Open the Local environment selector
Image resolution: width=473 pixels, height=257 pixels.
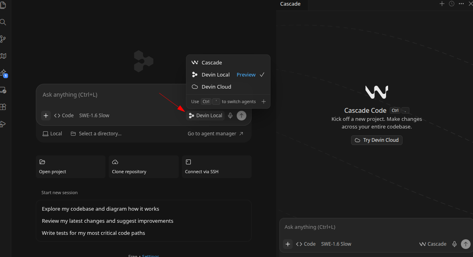(x=52, y=133)
